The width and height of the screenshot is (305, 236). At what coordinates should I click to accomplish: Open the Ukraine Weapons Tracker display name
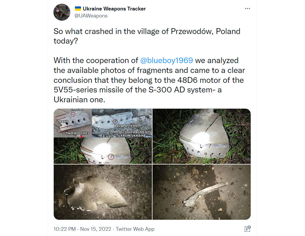click(114, 9)
